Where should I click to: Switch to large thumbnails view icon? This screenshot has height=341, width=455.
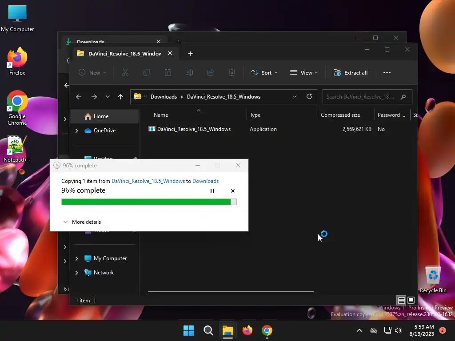coord(411,300)
